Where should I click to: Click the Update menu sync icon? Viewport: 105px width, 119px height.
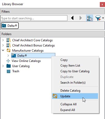point(55,96)
